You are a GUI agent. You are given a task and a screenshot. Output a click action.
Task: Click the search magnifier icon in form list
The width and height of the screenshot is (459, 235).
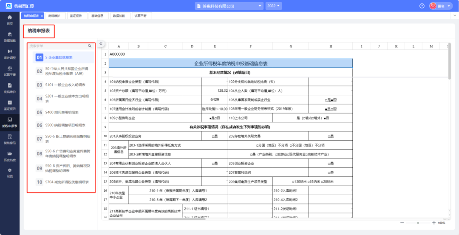pos(90,46)
